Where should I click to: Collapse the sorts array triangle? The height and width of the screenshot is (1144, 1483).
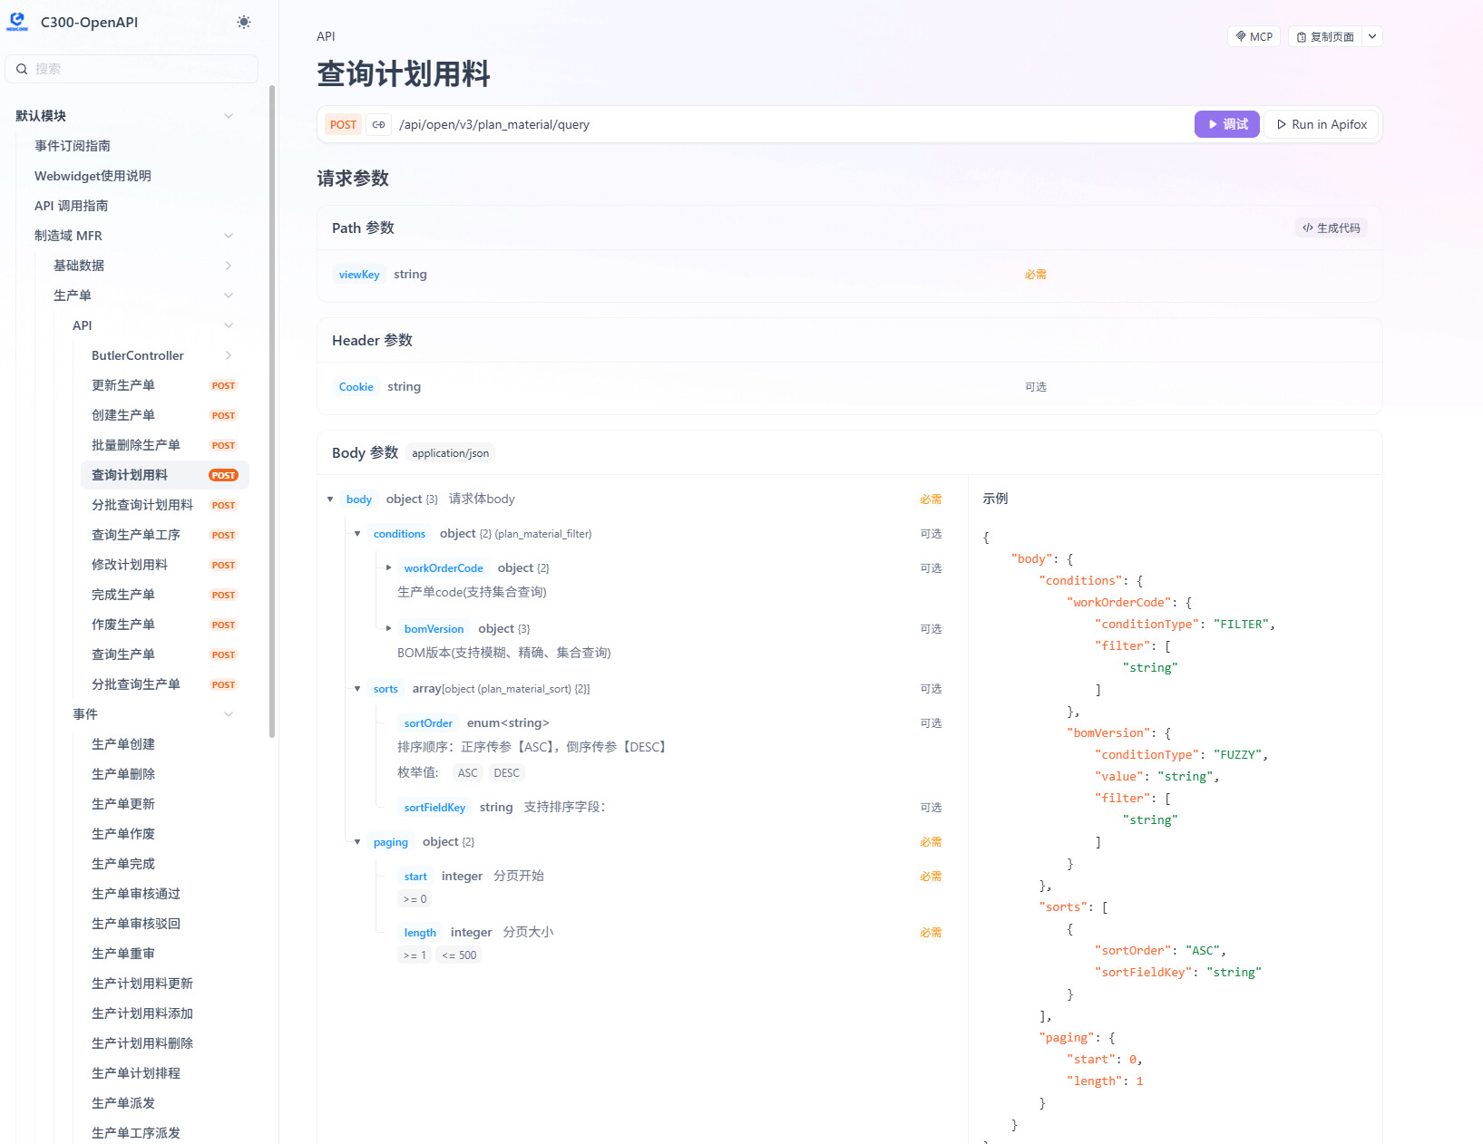point(357,689)
